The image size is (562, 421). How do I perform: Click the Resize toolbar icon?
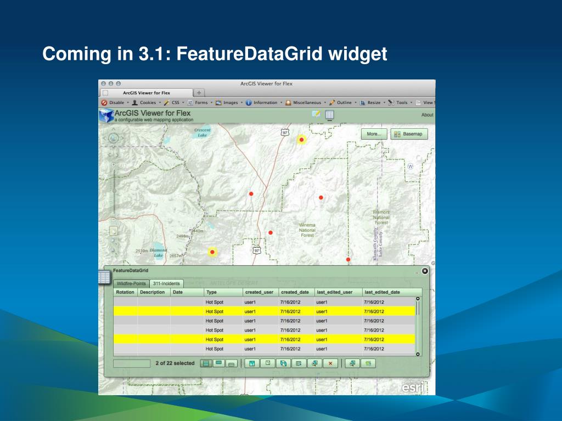[362, 103]
